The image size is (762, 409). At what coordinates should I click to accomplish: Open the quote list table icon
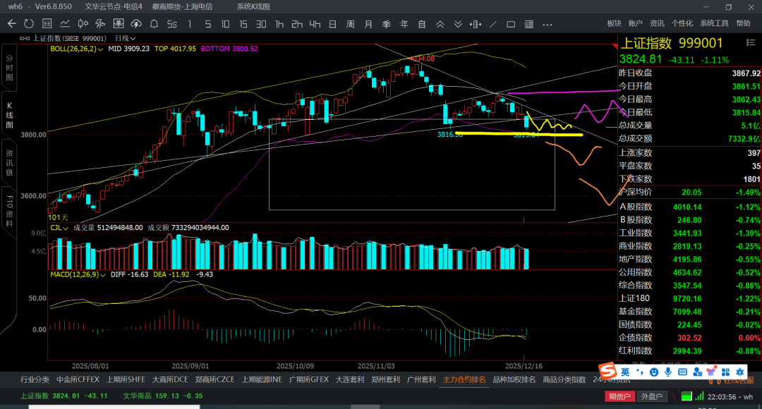[47, 24]
